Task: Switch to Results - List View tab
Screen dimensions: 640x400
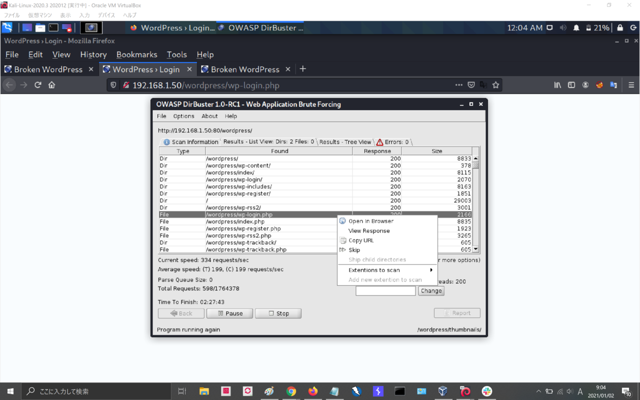Action: point(268,142)
